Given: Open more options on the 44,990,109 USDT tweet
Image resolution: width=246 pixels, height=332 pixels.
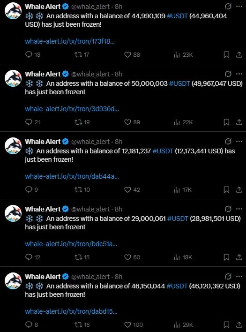Looking at the screenshot, I should [239, 7].
